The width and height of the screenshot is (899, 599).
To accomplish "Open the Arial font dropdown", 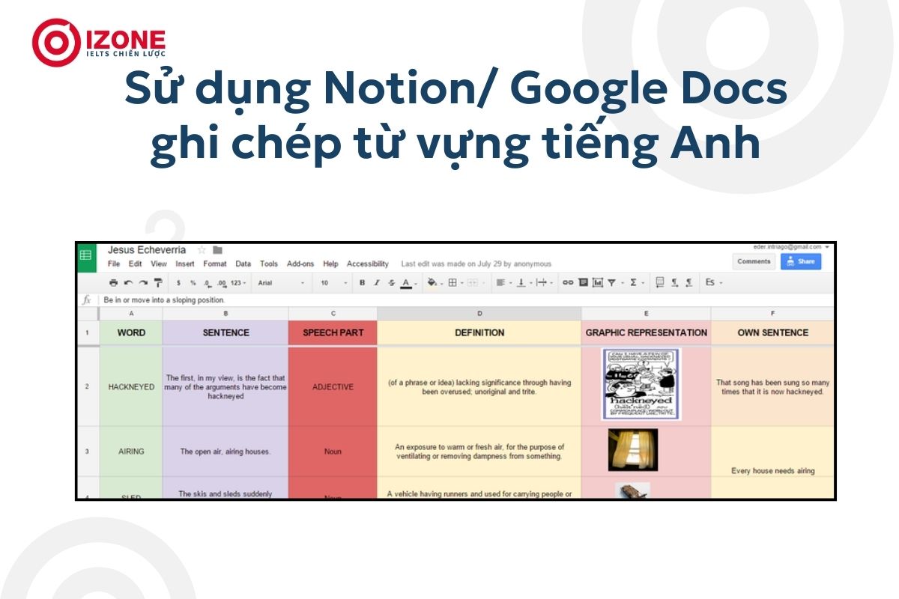I will [282, 283].
